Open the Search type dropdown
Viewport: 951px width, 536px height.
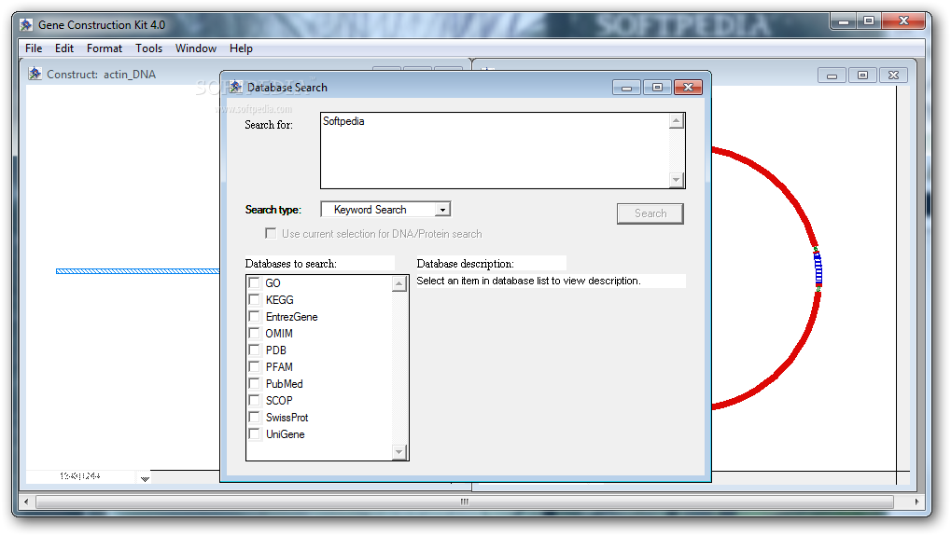tap(385, 210)
